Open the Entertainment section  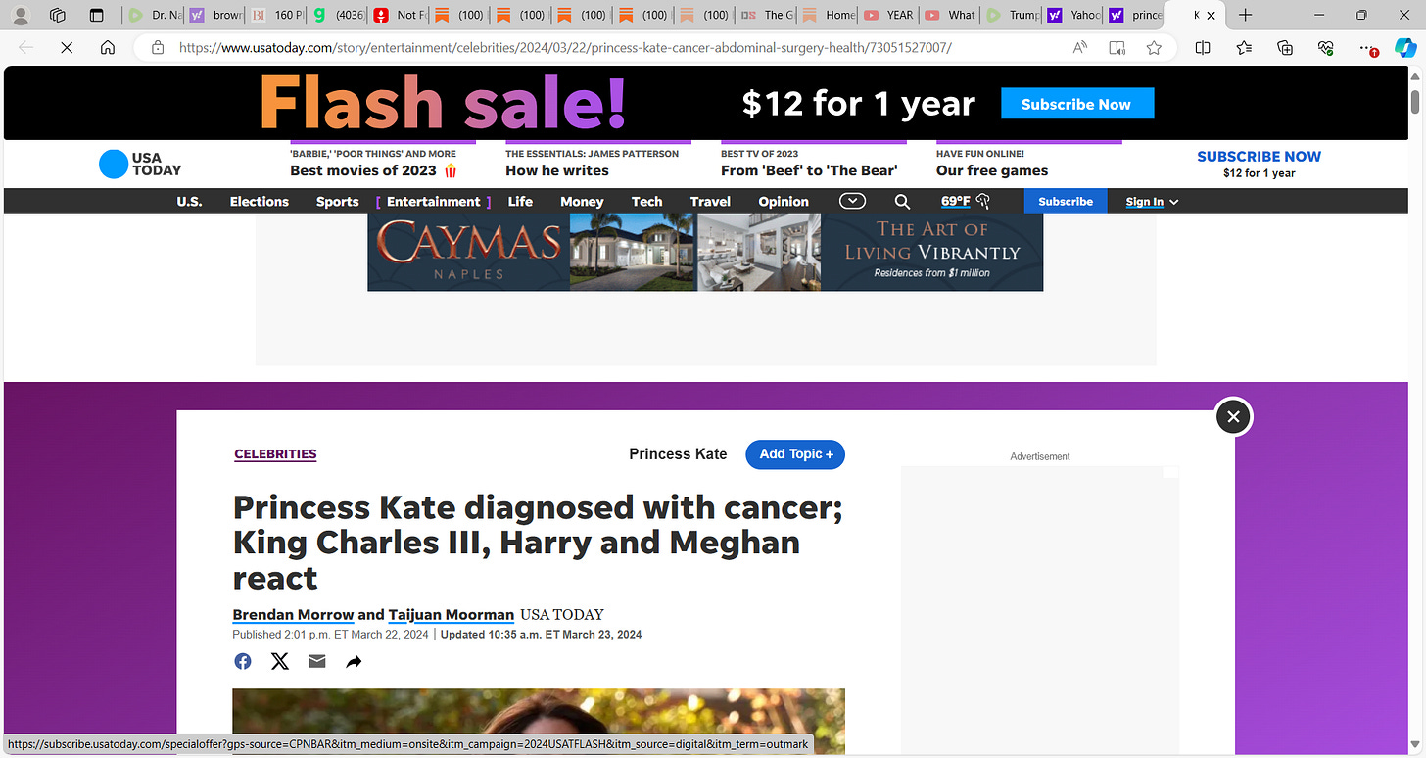[x=433, y=202]
